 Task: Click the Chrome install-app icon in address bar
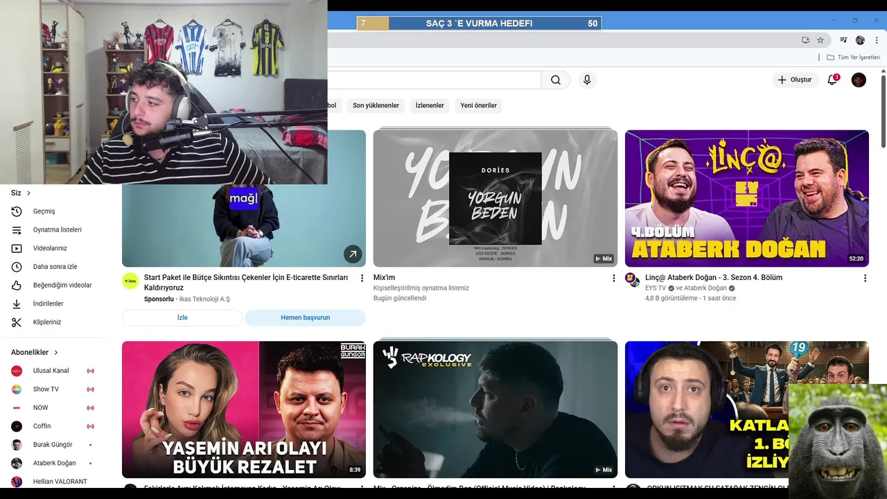(805, 40)
